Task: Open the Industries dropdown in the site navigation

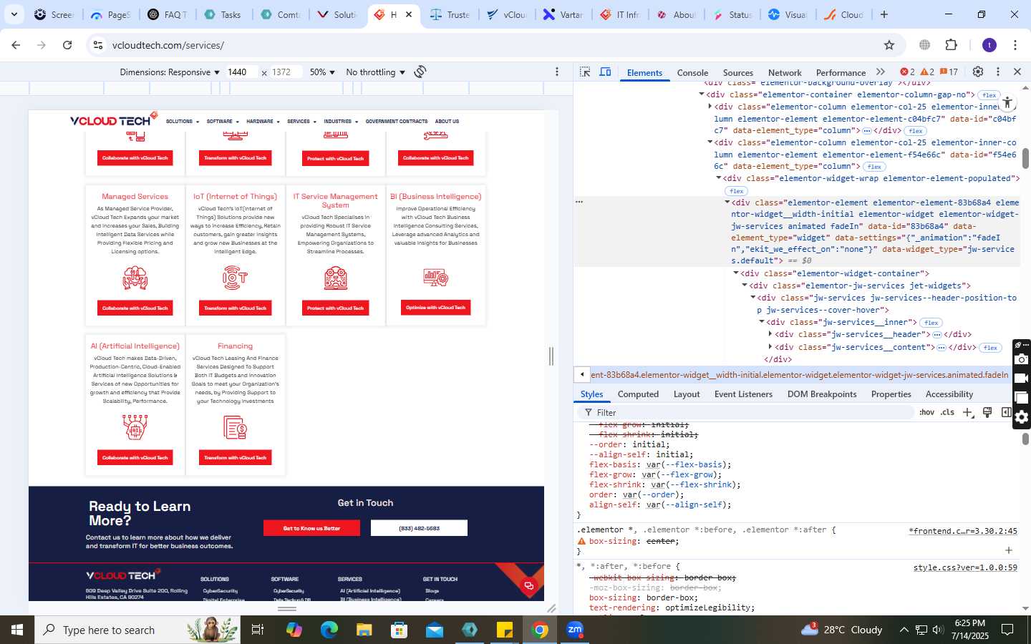Action: [340, 122]
